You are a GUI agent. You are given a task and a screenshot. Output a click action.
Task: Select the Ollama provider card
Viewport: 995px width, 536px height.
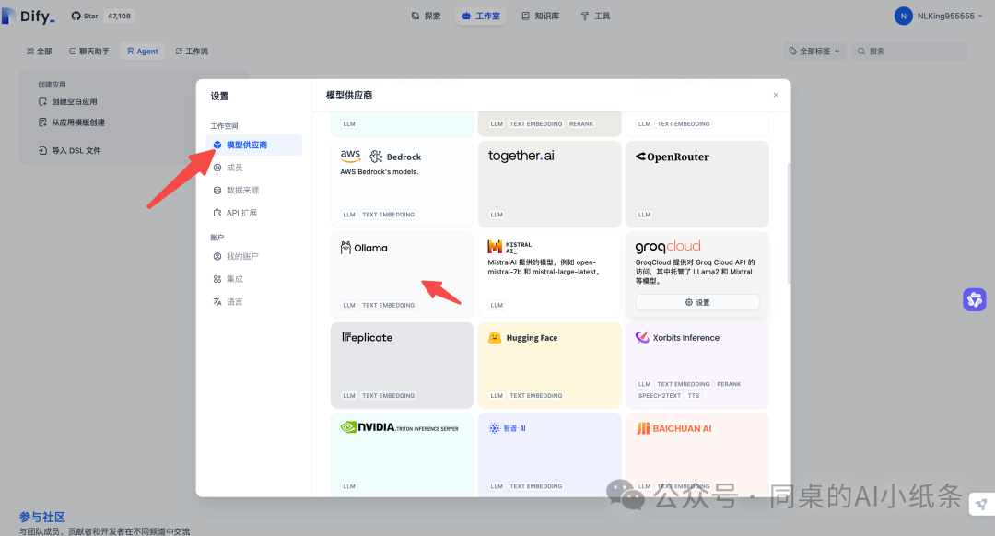point(402,274)
